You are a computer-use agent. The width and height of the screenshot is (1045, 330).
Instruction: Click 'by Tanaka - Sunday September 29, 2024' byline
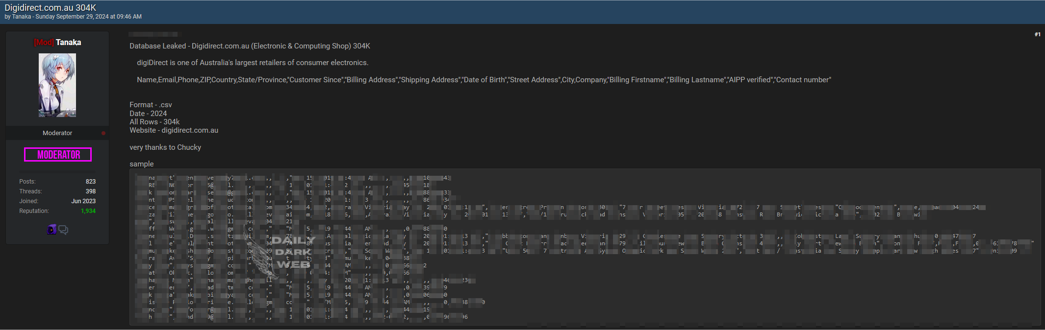[x=73, y=17]
